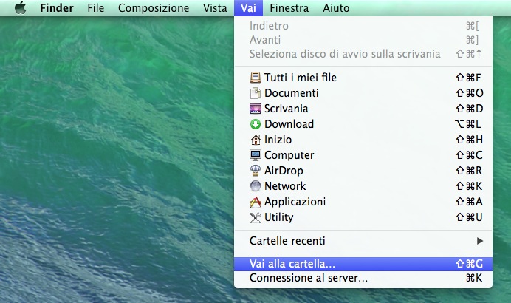Click the greyed-out Avanti item
Screen dimensions: 511x303
pos(363,40)
